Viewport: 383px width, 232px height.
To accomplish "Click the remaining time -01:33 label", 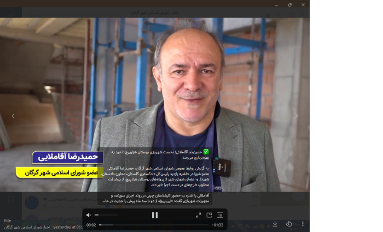I will 217,225.
